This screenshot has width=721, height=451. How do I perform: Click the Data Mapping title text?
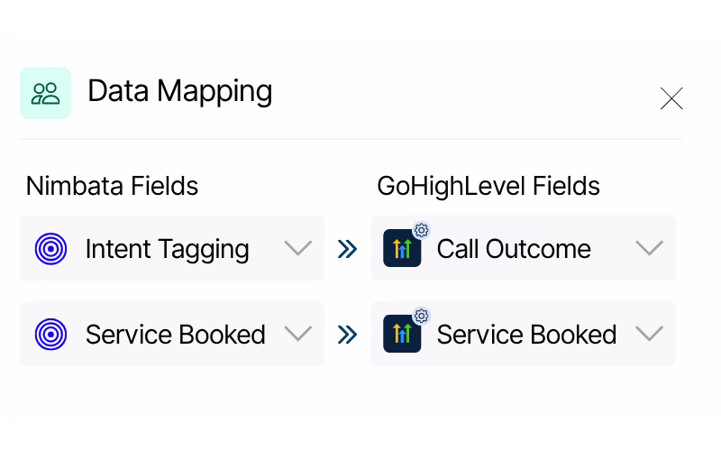coord(179,92)
